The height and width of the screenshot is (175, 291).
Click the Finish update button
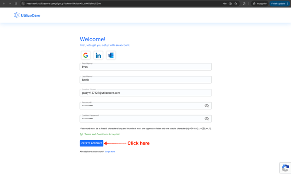tap(278, 3)
